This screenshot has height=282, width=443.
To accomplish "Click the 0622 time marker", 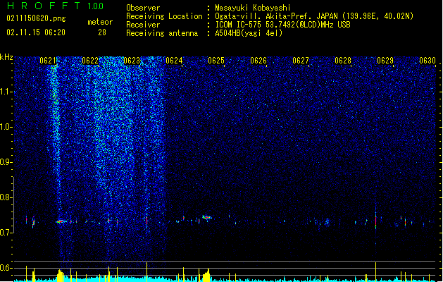I will point(90,61).
